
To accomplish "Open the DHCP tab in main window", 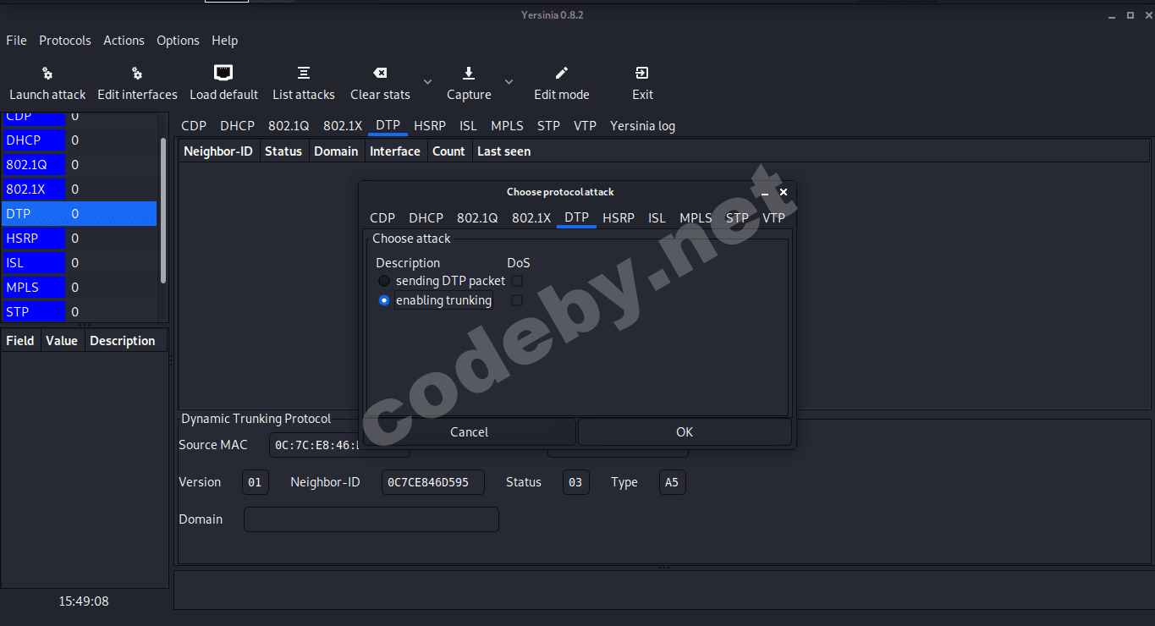I will click(x=237, y=126).
